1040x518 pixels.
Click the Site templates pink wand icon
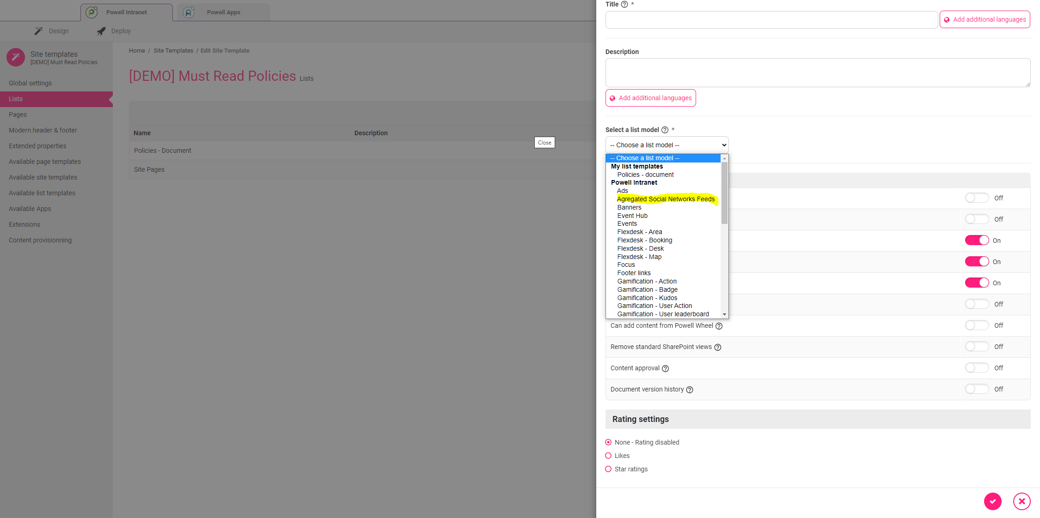tap(16, 57)
